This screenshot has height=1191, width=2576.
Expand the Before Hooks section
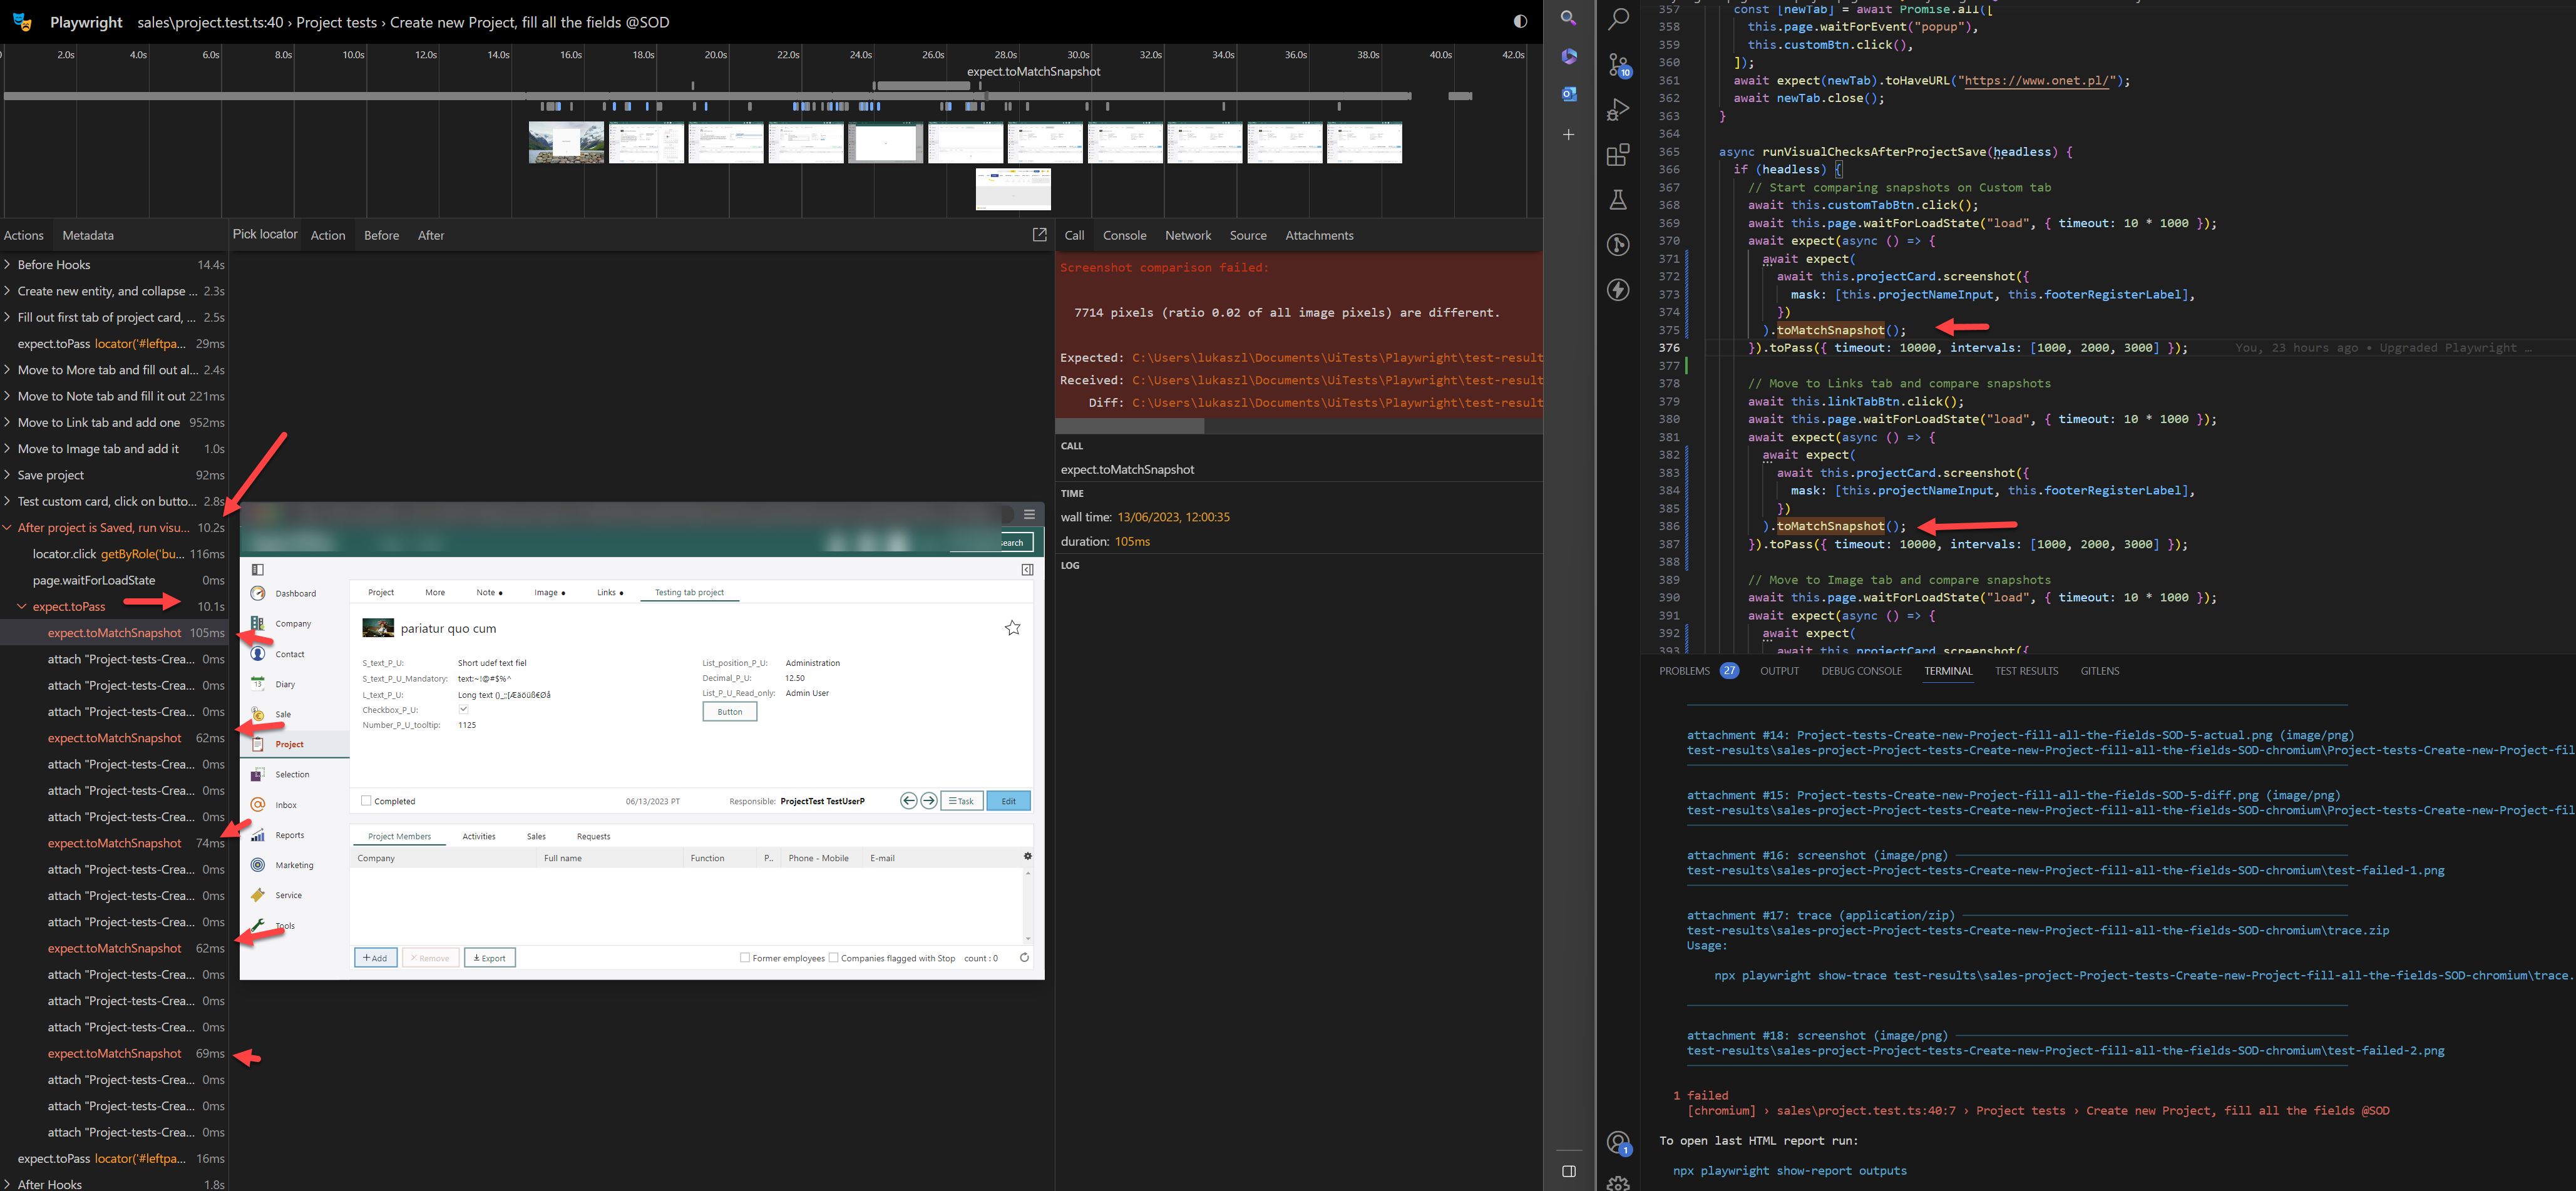click(x=8, y=264)
